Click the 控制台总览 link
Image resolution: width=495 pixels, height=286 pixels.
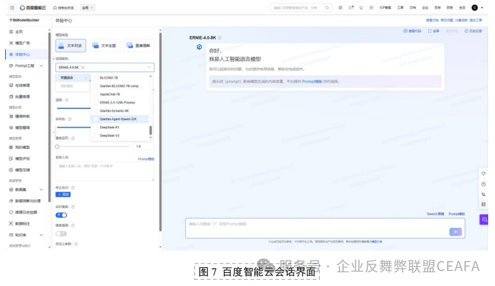pos(64,7)
